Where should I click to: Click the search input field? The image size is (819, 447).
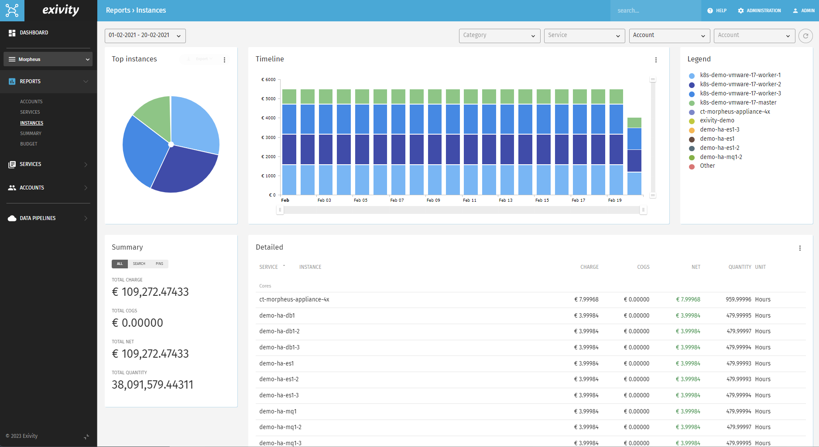[x=656, y=10]
